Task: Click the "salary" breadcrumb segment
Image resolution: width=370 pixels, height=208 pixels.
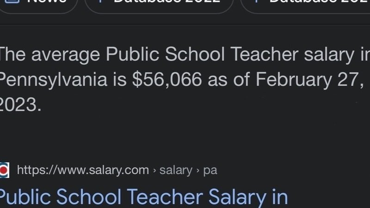Action: [x=175, y=170]
